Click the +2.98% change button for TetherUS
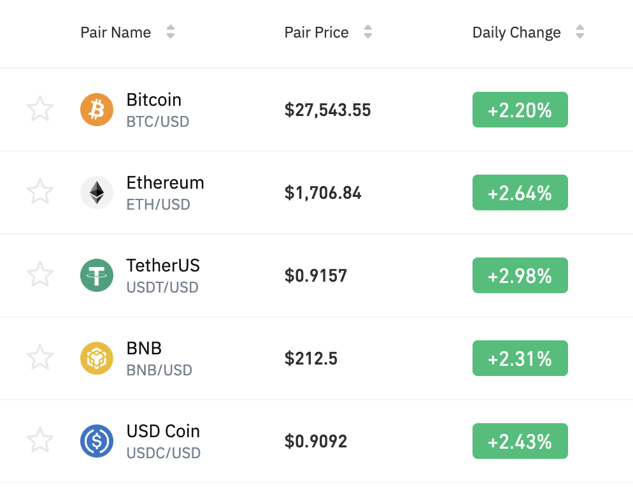 (x=520, y=275)
